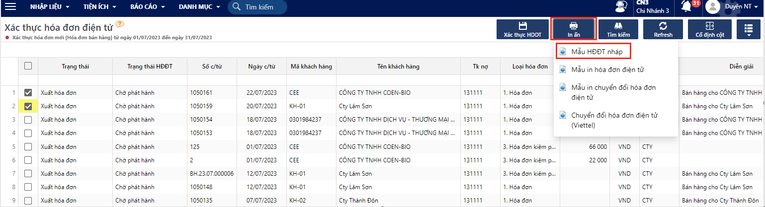Check the checkbox for invoice 1050154
Screen dimensions: 765x207
[28, 120]
